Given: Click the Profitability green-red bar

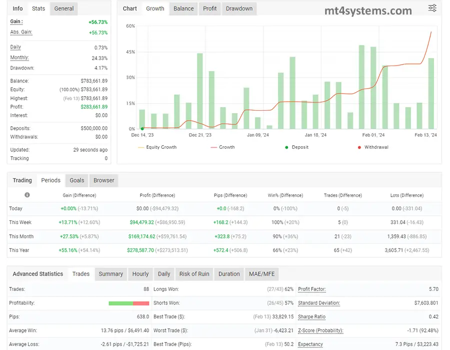Looking at the screenshot, I should pyautogui.click(x=128, y=303).
